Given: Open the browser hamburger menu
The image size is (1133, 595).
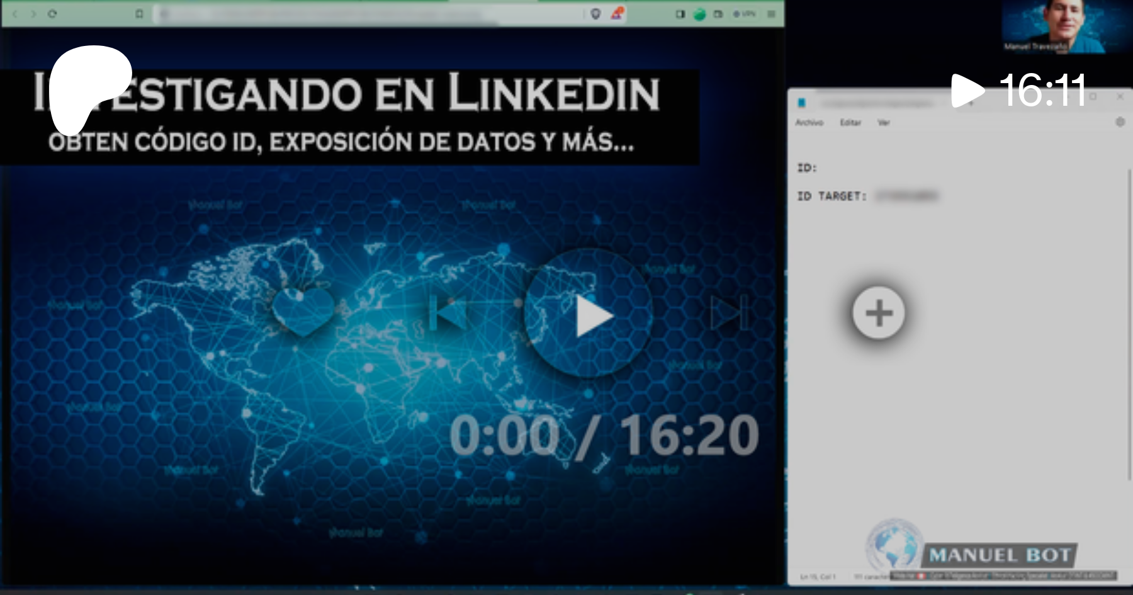Looking at the screenshot, I should pyautogui.click(x=771, y=13).
